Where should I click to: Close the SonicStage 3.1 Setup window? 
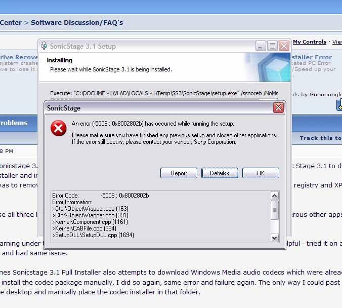284,46
